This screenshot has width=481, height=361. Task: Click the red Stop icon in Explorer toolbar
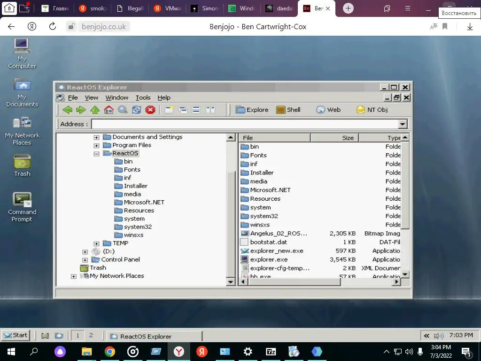pyautogui.click(x=150, y=110)
